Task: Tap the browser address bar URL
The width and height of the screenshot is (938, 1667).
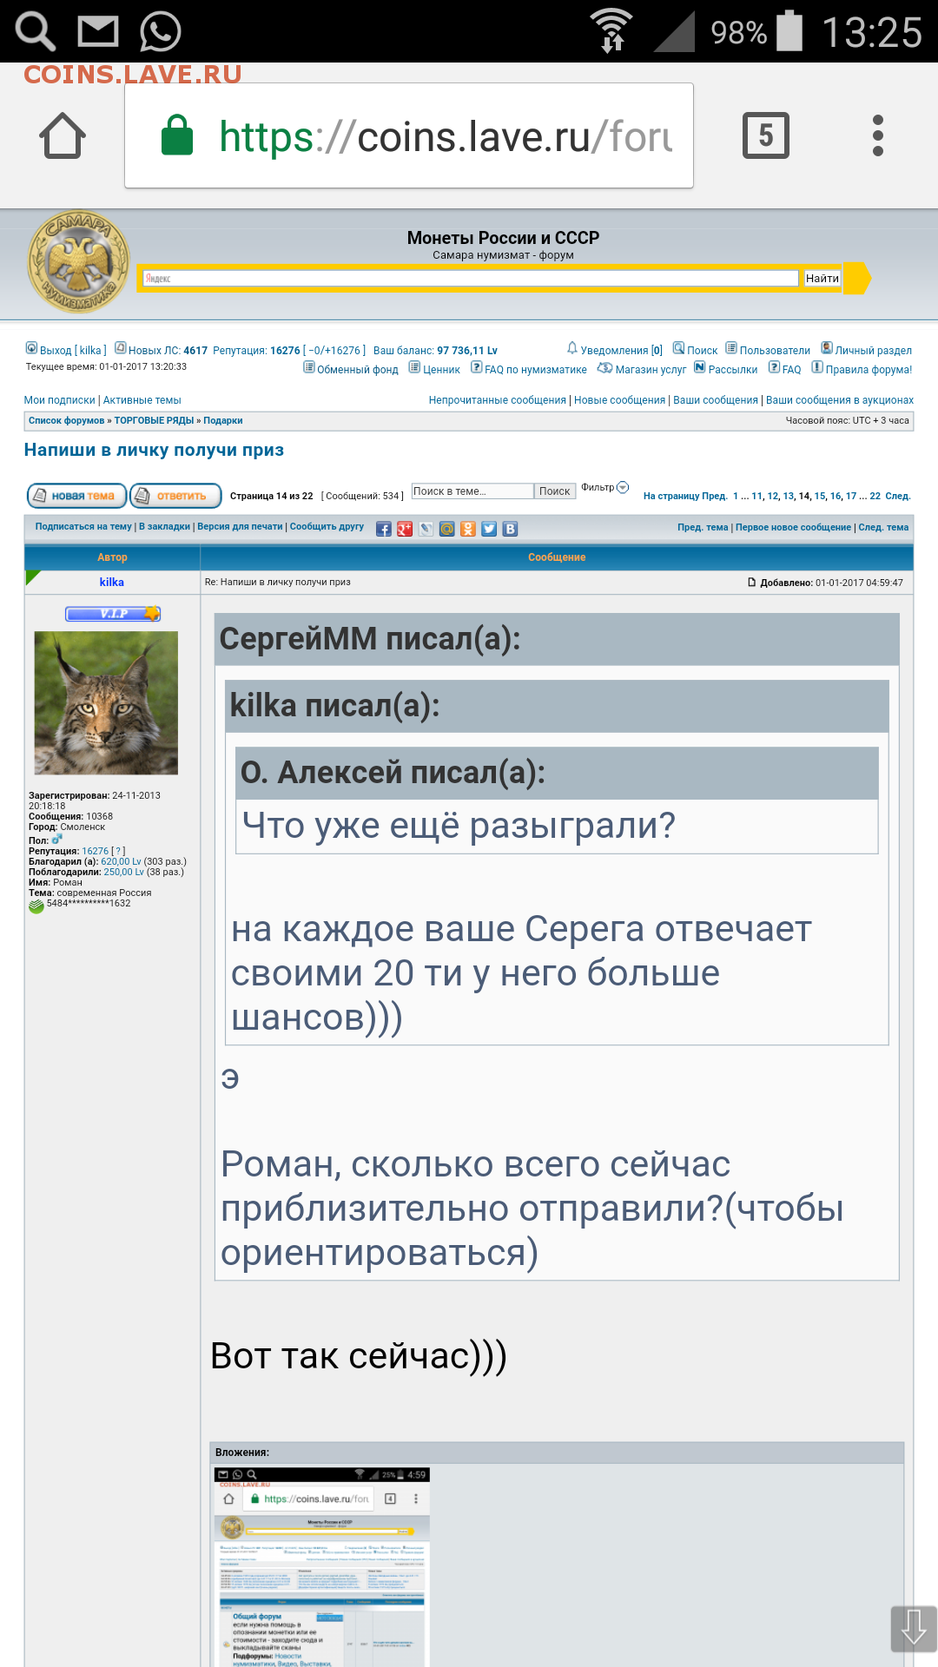Action: pos(446,136)
